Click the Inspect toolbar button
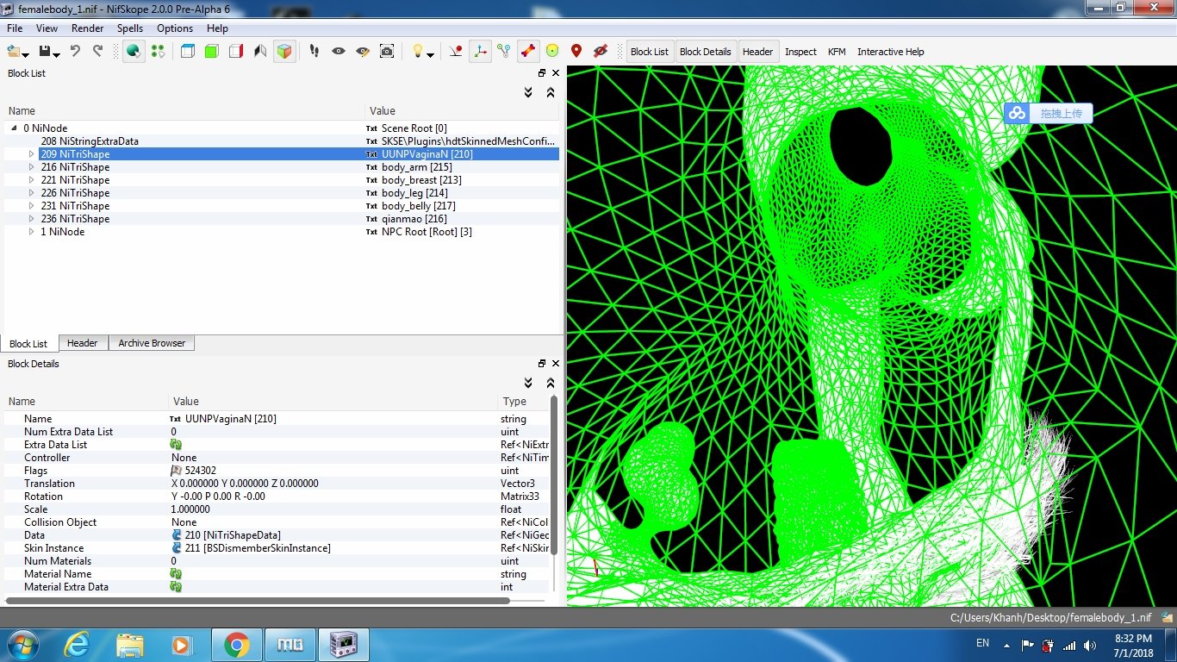The height and width of the screenshot is (662, 1177). click(x=800, y=52)
